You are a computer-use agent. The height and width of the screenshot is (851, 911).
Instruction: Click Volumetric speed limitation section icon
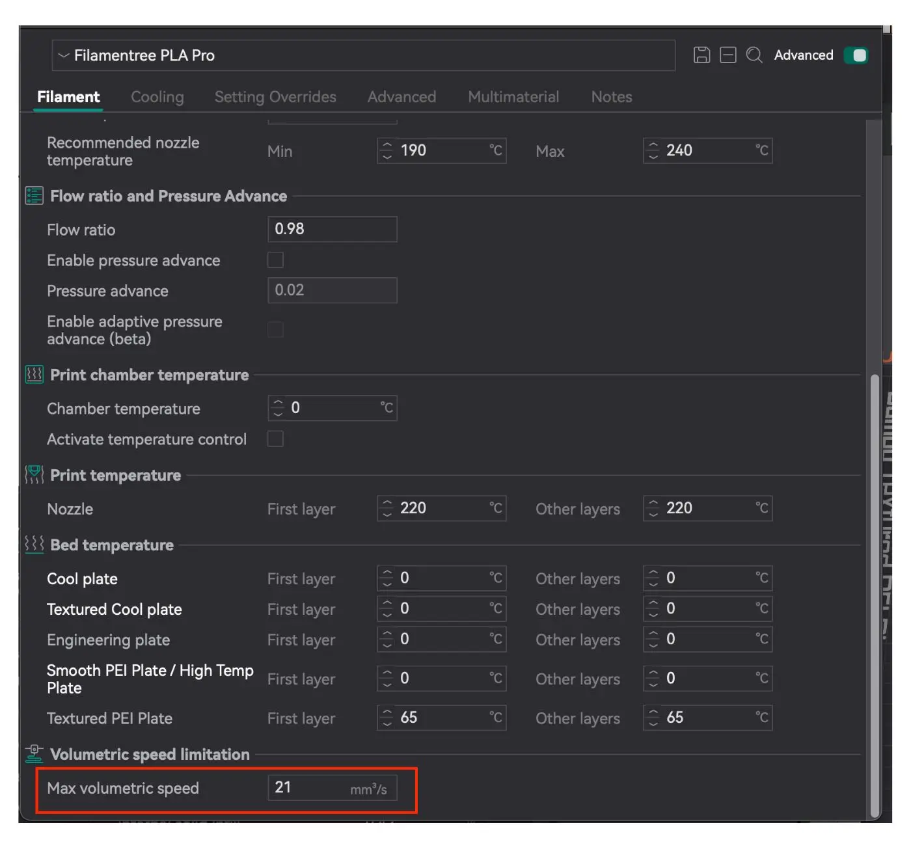click(x=34, y=754)
